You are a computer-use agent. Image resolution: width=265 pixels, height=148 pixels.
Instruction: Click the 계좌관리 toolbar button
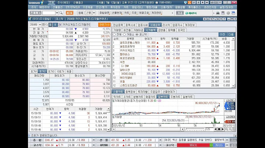(156, 13)
